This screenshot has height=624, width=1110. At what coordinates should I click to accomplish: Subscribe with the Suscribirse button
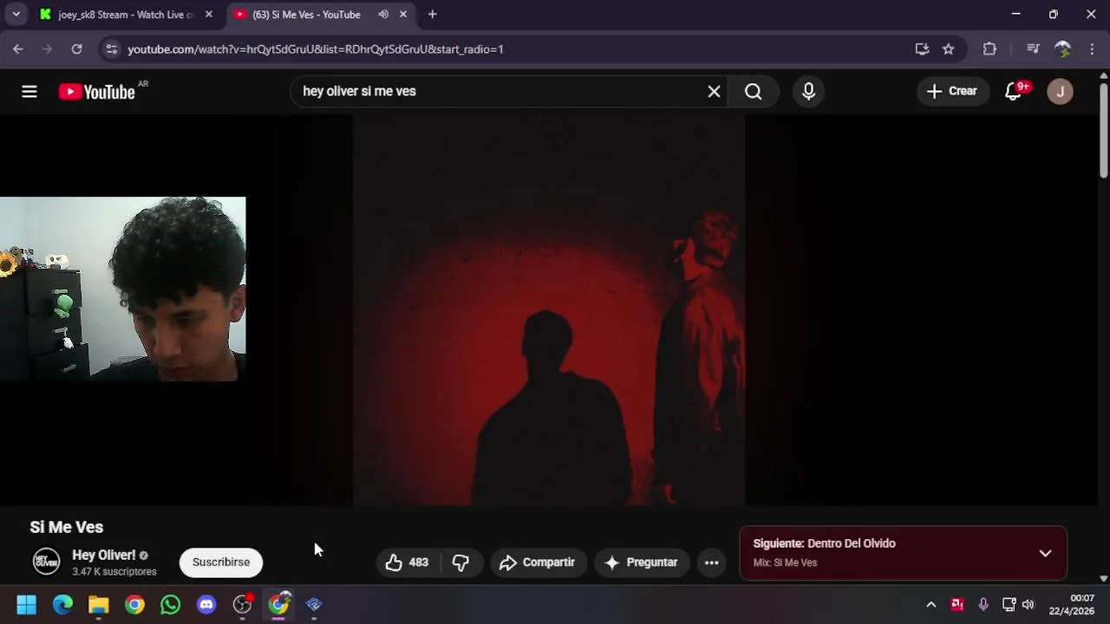221,562
